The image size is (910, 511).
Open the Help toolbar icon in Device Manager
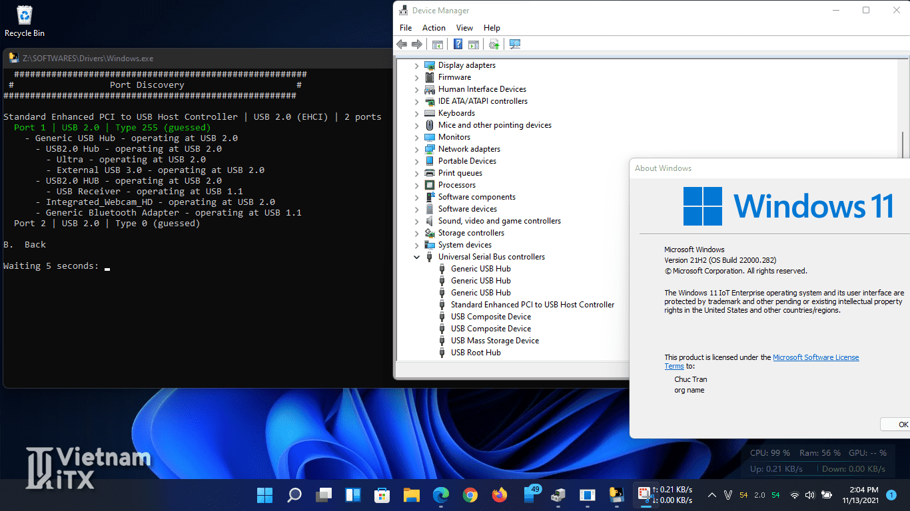458,44
